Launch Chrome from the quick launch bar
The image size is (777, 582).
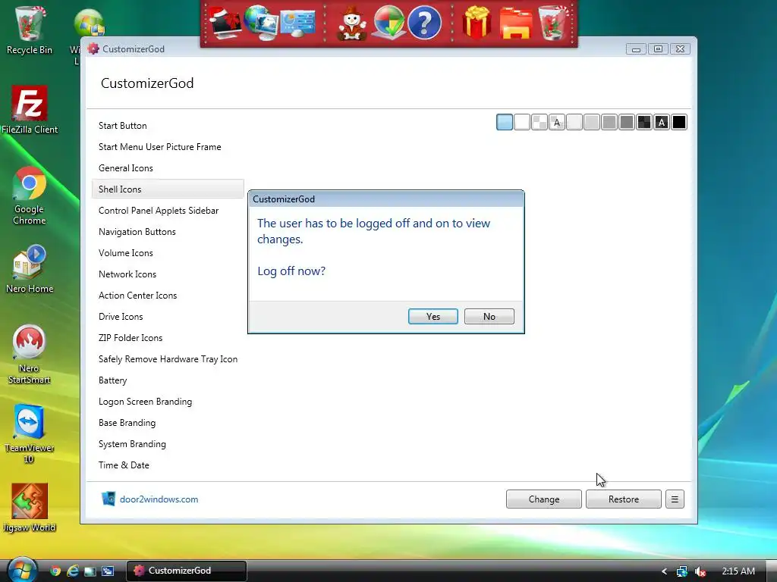[x=55, y=571]
